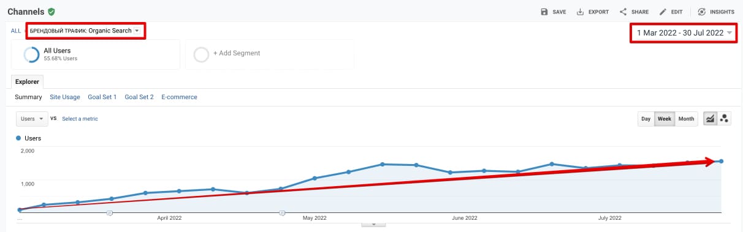Set graph granularity to Month
Viewport: 743px width, 232px height.
[687, 119]
